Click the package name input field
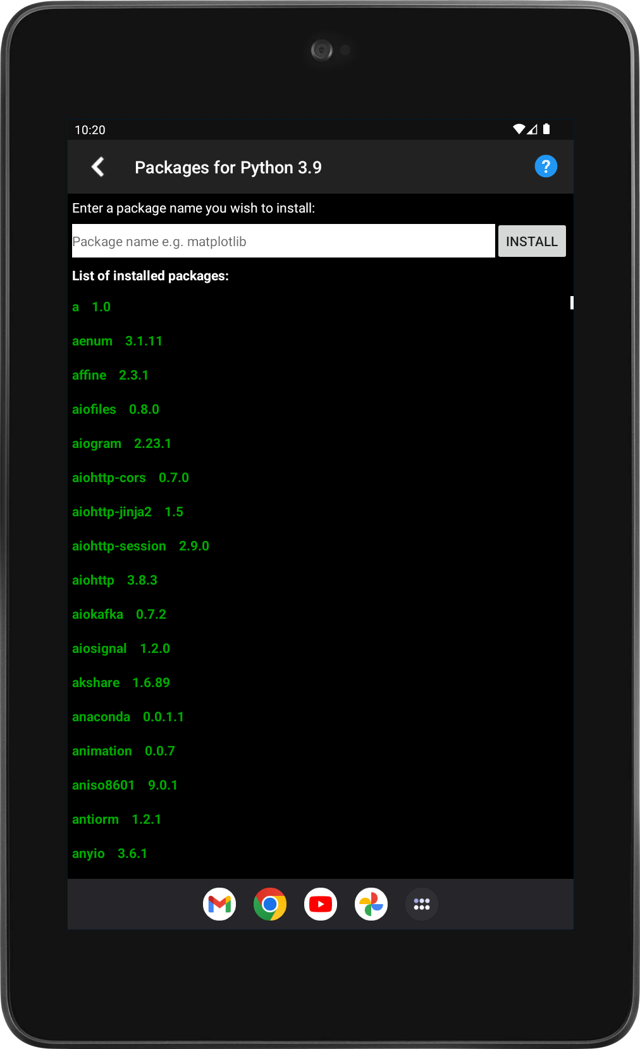Image resolution: width=640 pixels, height=1049 pixels. (283, 241)
